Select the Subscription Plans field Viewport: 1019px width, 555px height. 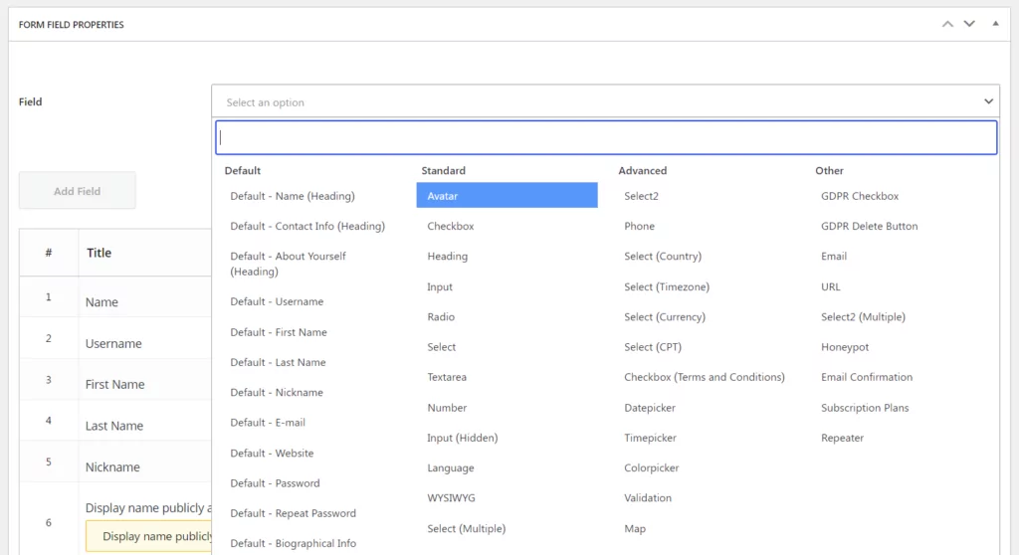[865, 408]
